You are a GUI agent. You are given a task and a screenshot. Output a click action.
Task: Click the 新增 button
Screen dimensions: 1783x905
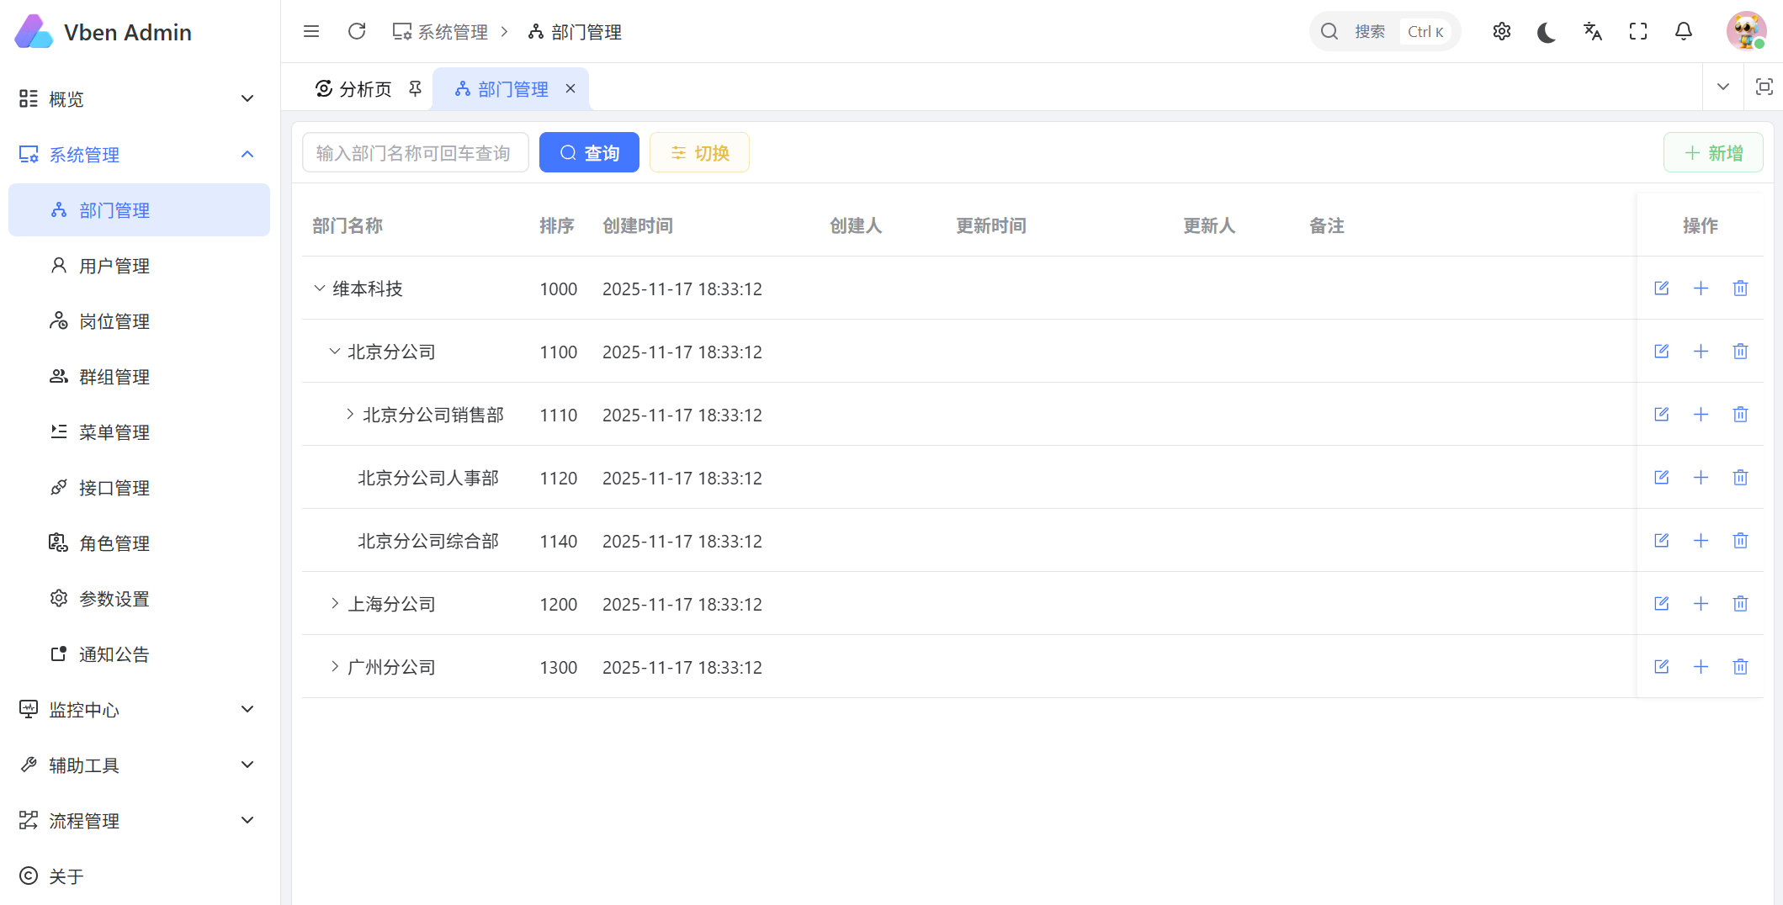pos(1712,153)
